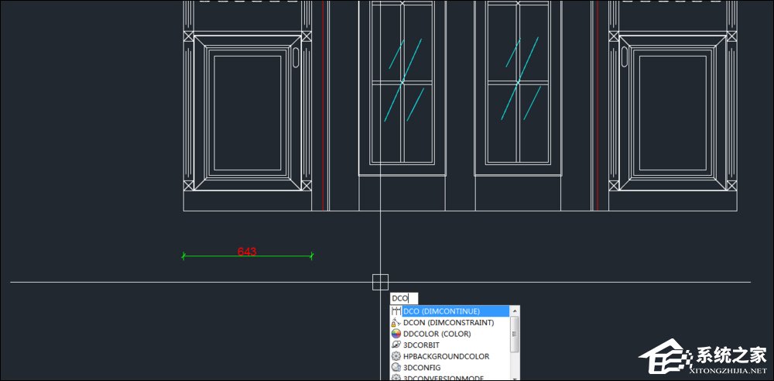Select the DCO (DIMCONTINUE) suggestion

[x=441, y=311]
